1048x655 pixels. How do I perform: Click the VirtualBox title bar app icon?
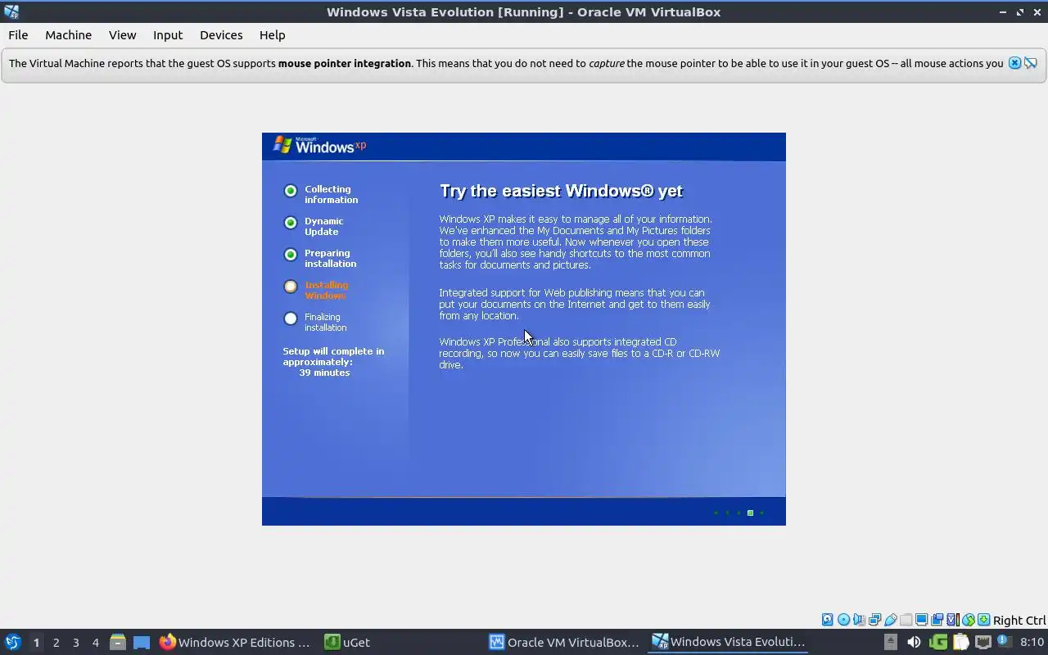11,11
